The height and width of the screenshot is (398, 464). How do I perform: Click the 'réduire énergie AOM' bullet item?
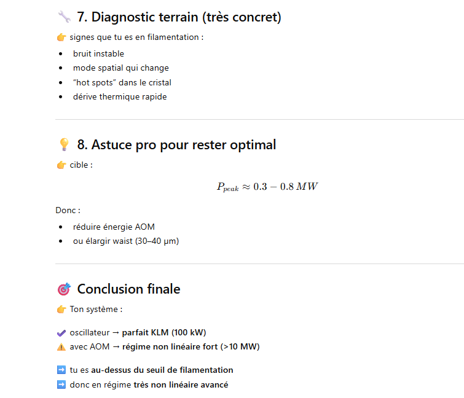(114, 227)
